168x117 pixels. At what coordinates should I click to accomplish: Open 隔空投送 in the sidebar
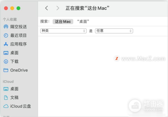tap(18, 27)
